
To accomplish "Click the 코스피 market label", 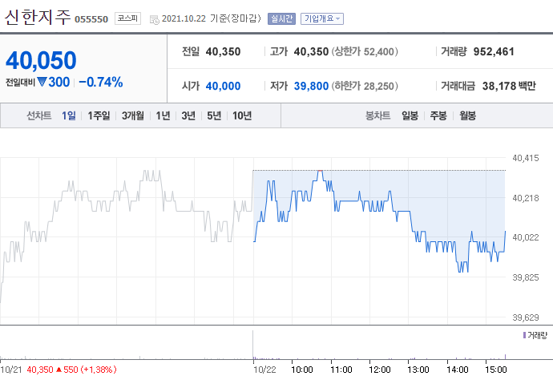I will [127, 18].
